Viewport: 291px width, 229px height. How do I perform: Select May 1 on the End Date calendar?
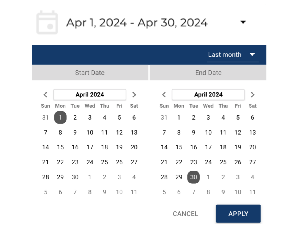click(208, 177)
